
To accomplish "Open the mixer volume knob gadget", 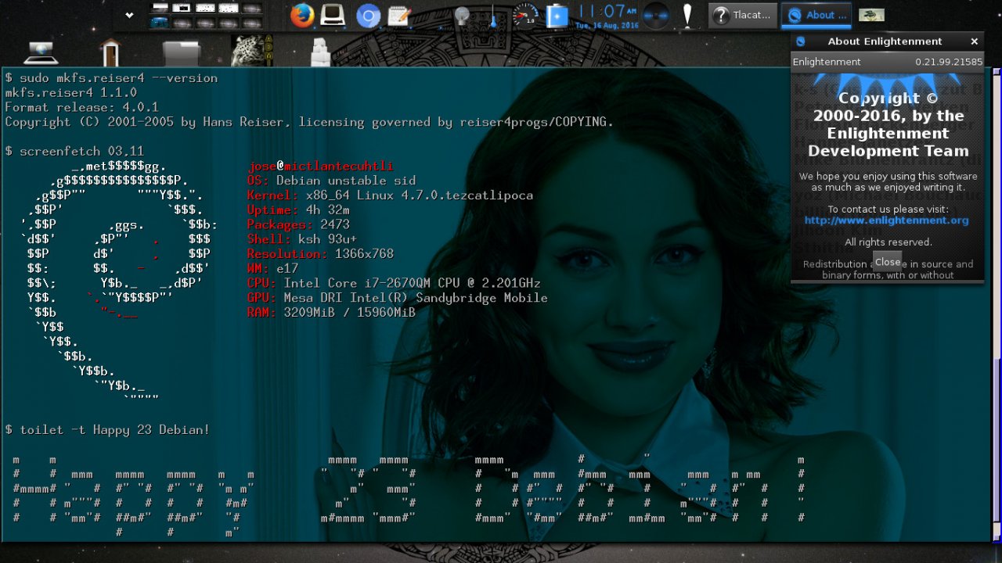I will coord(656,16).
